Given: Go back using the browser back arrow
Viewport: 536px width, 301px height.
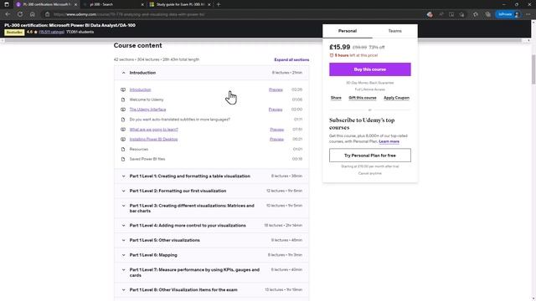Looking at the screenshot, I should pos(8,14).
